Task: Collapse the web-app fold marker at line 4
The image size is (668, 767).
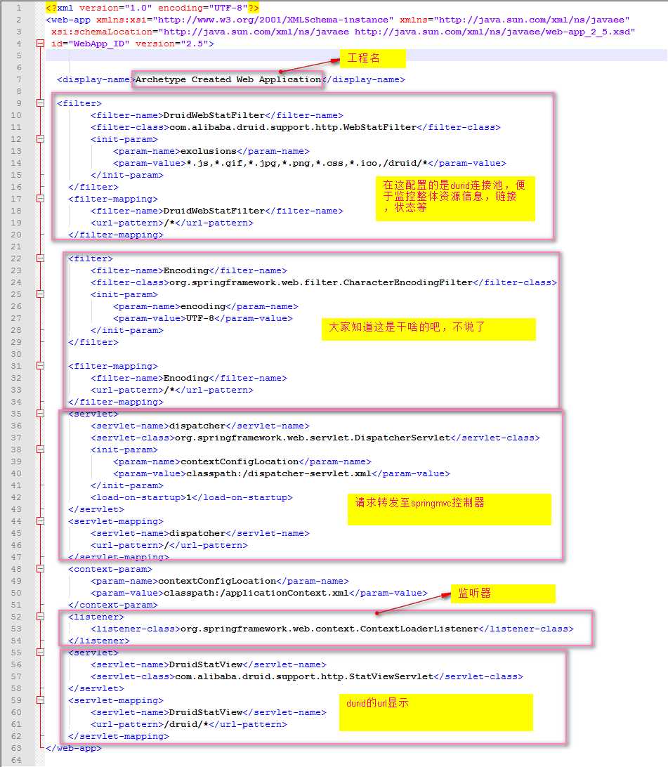Action: coord(40,43)
